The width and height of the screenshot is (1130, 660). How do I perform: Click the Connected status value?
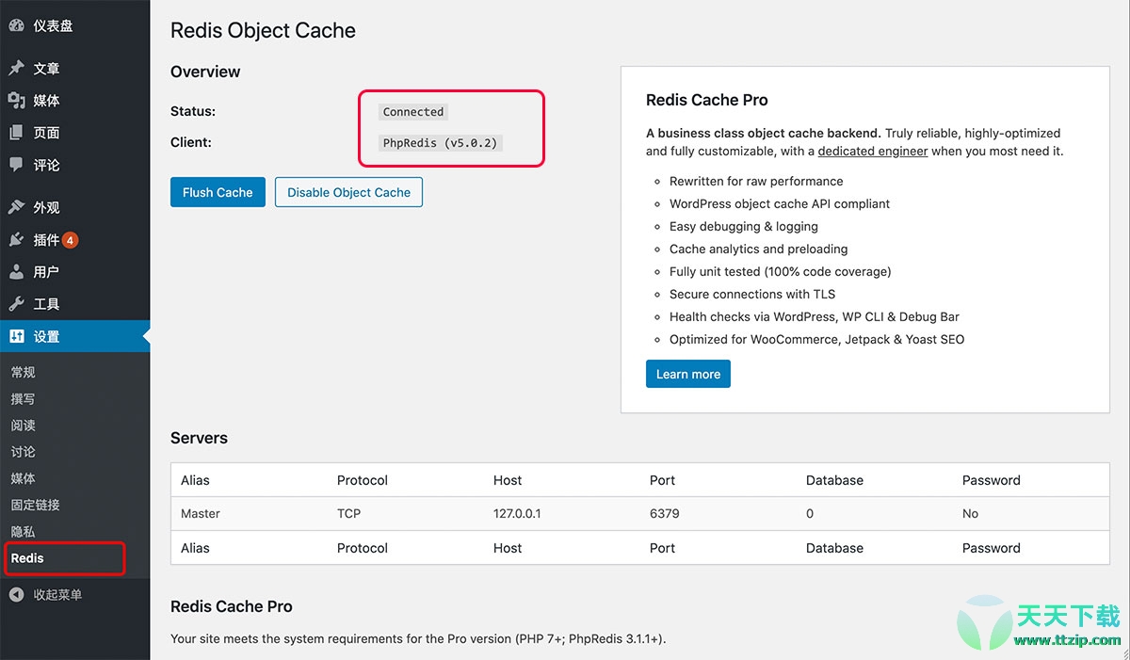[413, 111]
